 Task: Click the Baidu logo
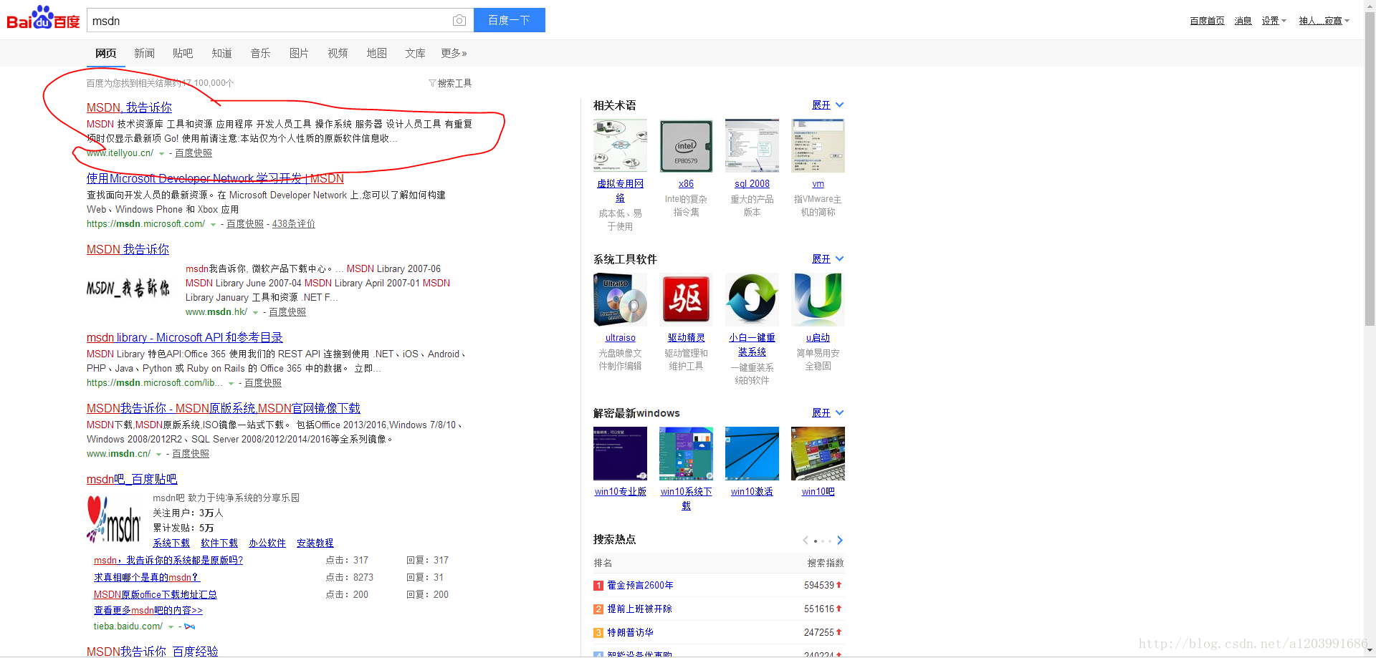41,19
